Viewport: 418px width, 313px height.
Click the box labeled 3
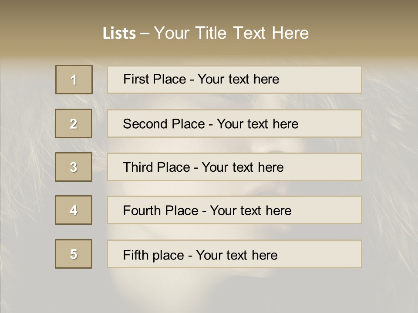(x=74, y=167)
